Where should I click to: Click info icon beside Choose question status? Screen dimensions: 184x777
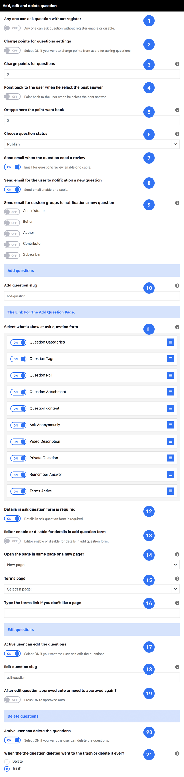click(177, 134)
